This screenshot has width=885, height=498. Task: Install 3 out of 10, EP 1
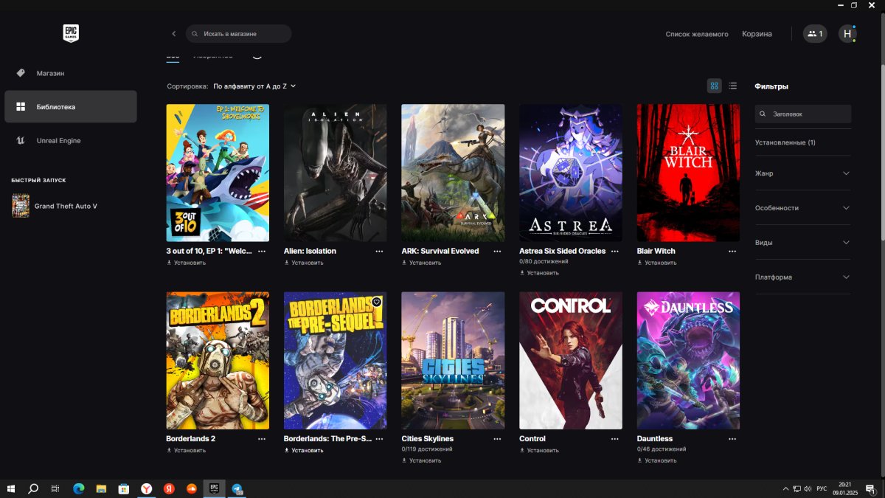(186, 263)
